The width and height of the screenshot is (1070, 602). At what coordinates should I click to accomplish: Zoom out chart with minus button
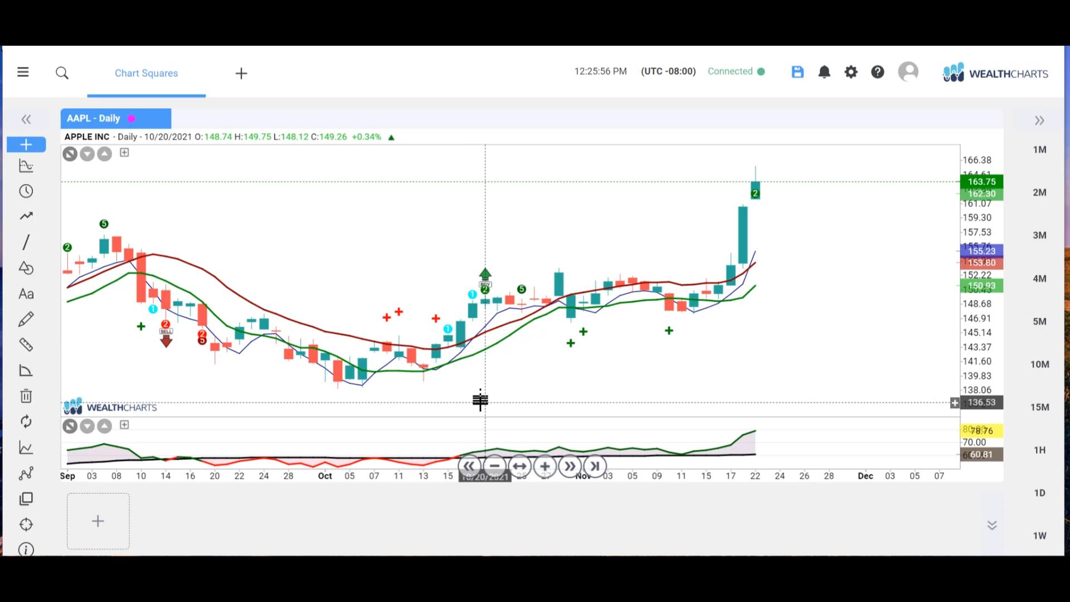click(x=494, y=466)
